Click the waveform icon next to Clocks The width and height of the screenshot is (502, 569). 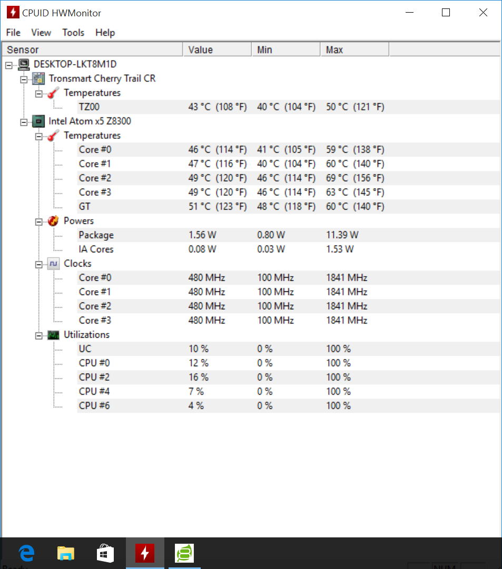click(x=53, y=263)
